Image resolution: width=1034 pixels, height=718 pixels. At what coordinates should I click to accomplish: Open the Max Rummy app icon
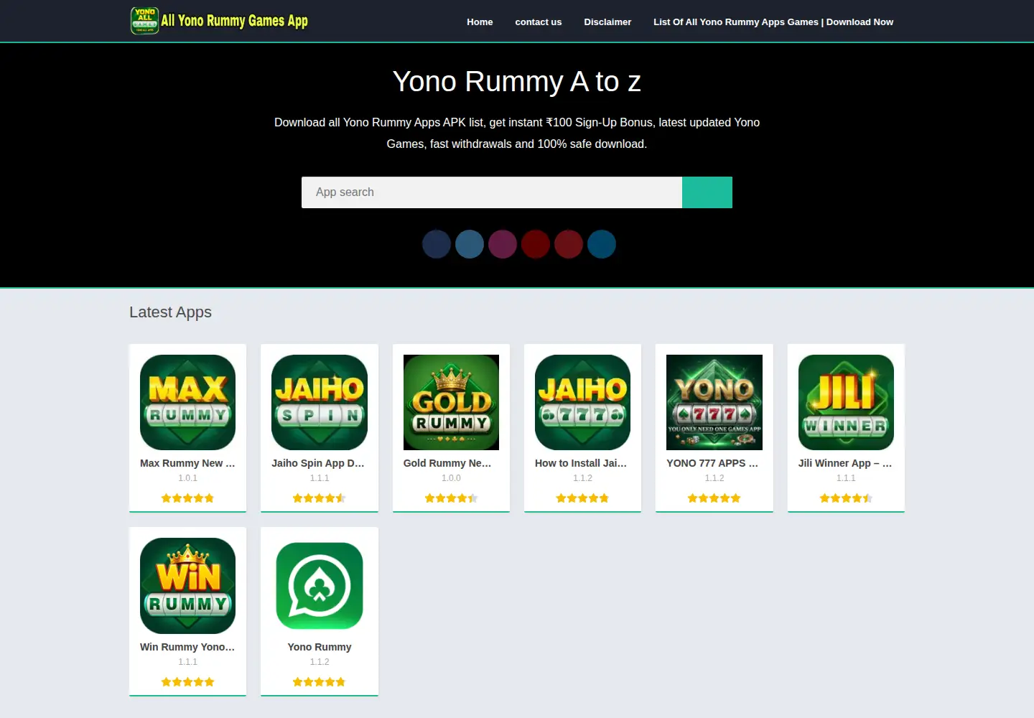(x=187, y=402)
